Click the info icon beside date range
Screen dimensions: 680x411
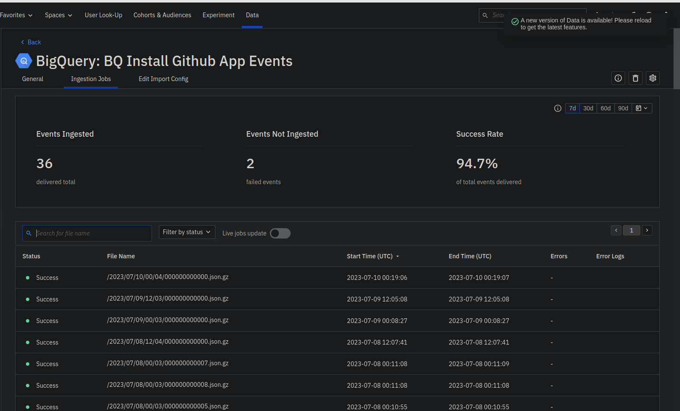(x=558, y=108)
